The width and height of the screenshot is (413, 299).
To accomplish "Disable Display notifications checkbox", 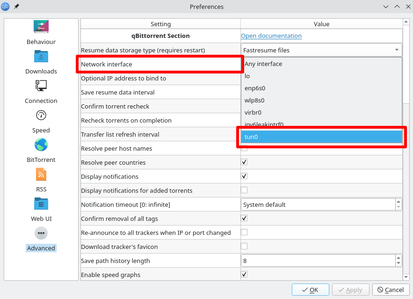I will (244, 176).
